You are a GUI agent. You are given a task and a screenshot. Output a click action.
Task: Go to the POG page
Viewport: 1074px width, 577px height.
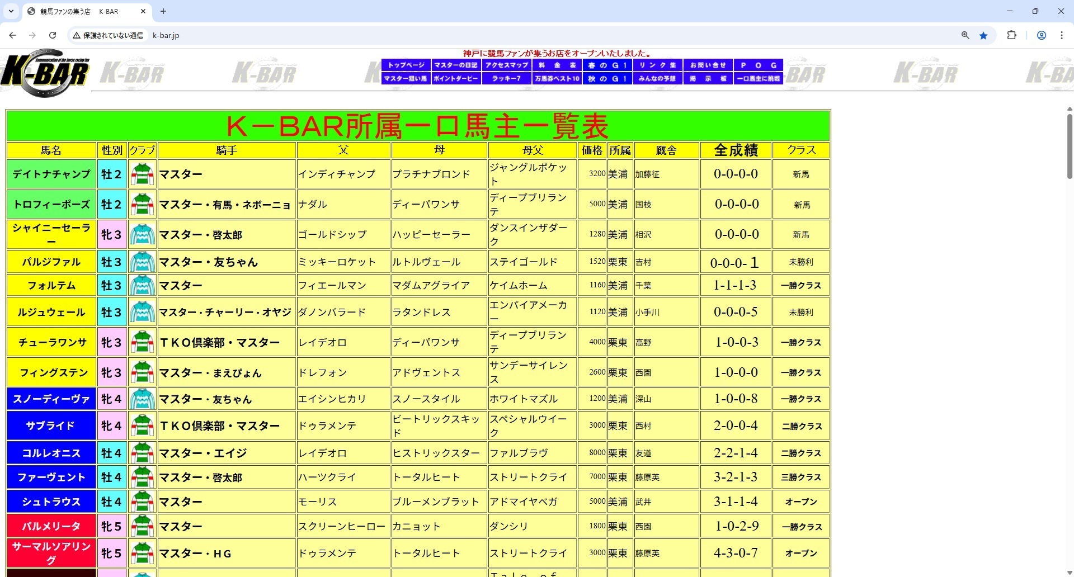click(x=759, y=65)
